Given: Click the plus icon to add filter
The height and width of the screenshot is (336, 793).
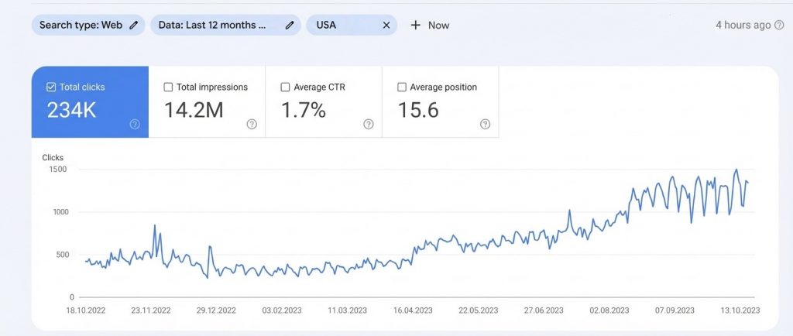Looking at the screenshot, I should pyautogui.click(x=415, y=25).
